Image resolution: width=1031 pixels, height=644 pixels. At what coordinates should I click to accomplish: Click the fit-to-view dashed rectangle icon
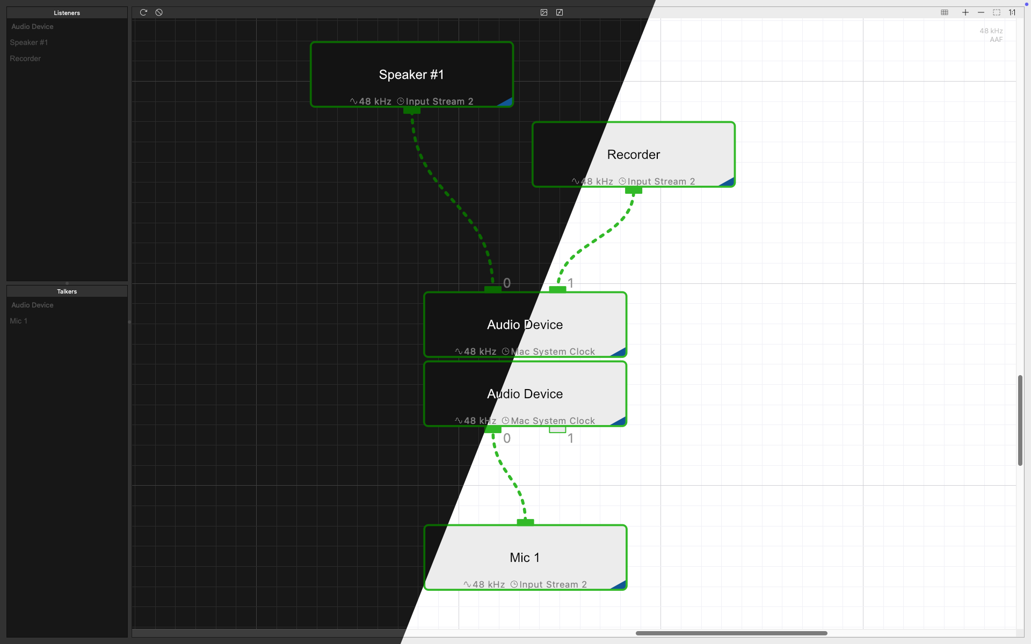997,12
